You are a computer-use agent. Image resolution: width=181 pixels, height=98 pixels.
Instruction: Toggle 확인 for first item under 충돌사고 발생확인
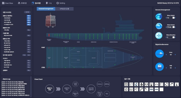coord(29,18)
